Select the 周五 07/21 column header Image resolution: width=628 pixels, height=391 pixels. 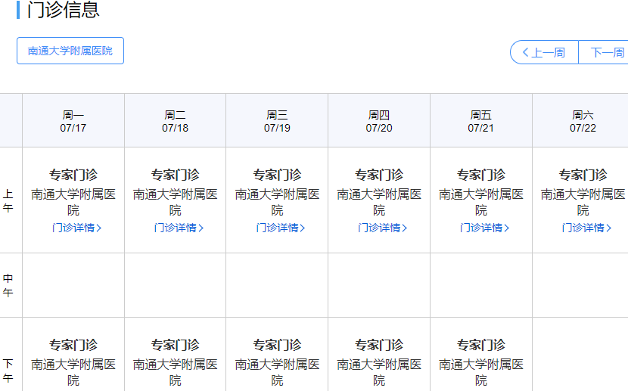[481, 121]
